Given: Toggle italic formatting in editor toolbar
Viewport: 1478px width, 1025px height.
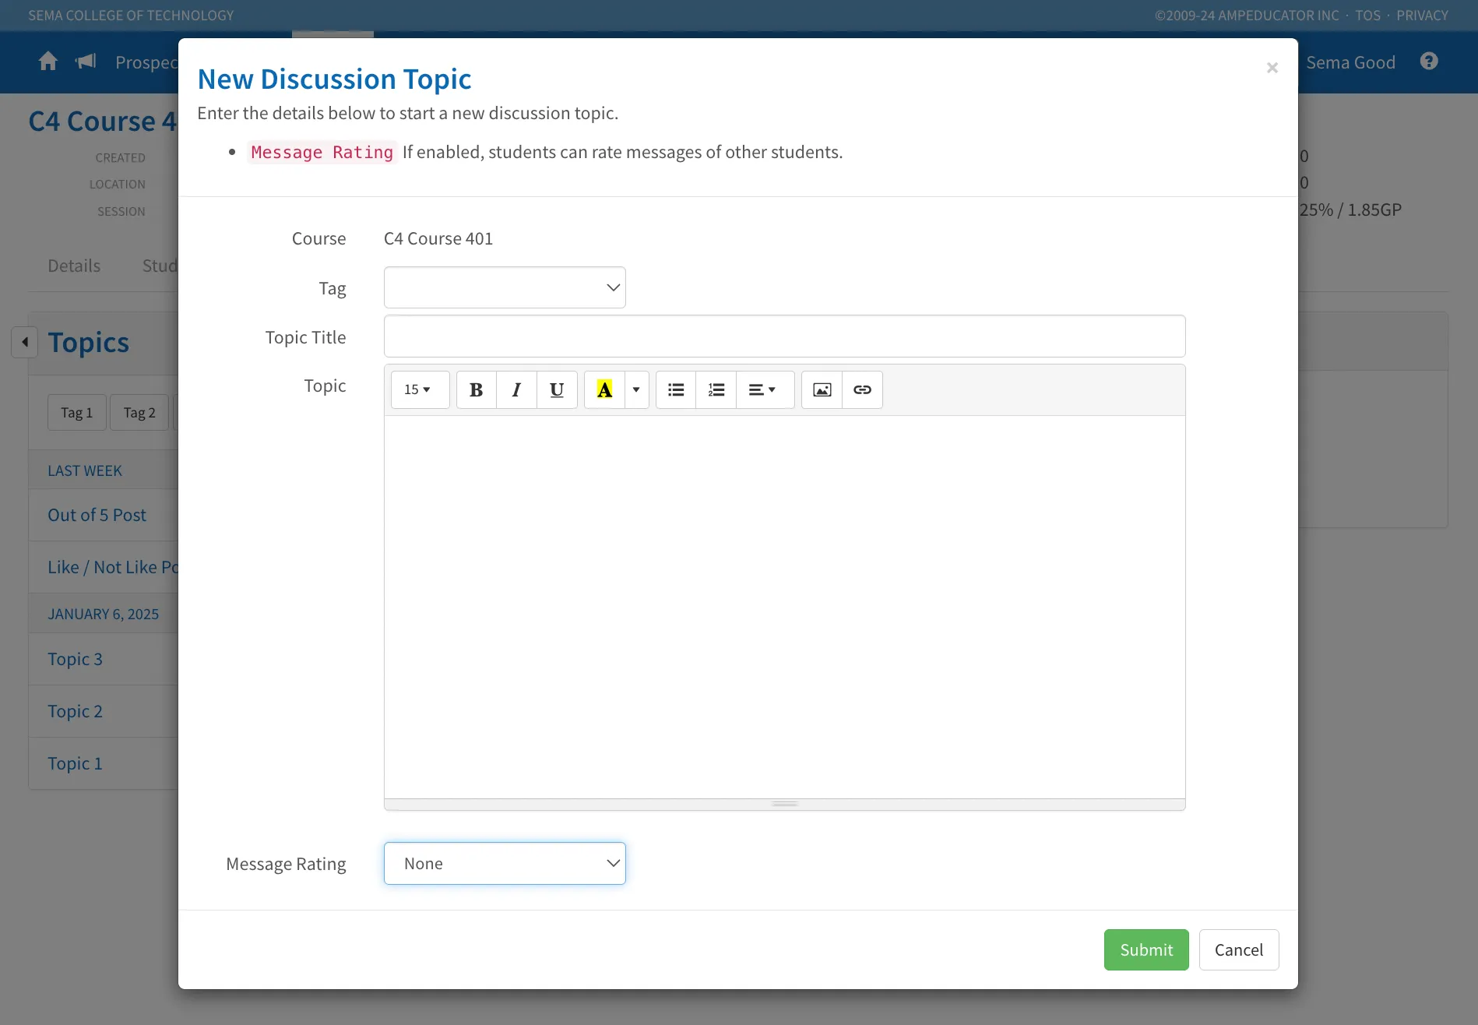Looking at the screenshot, I should click(x=516, y=389).
